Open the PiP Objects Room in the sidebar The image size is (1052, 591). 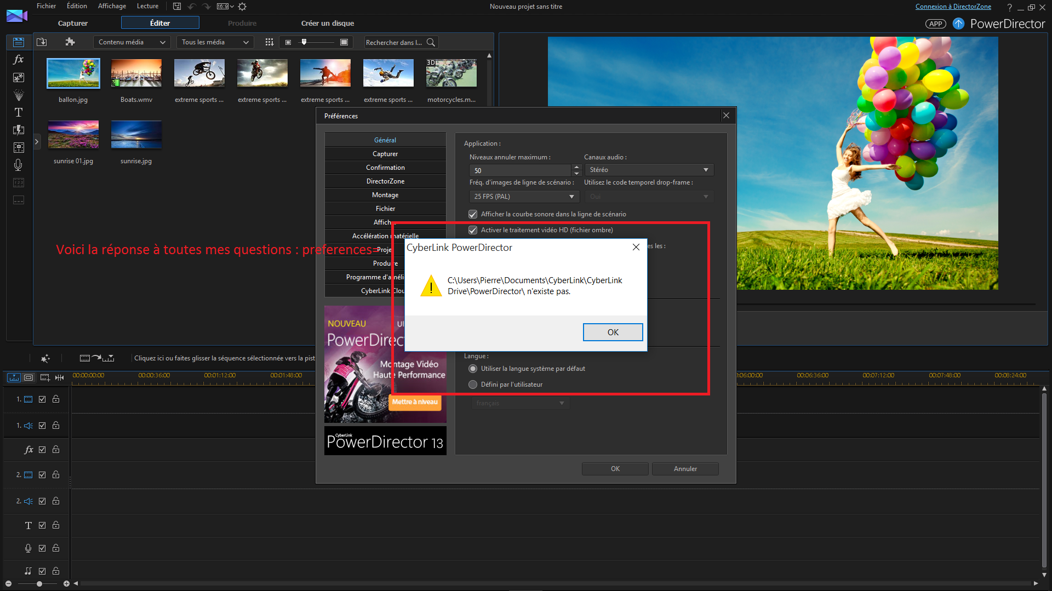pos(19,77)
